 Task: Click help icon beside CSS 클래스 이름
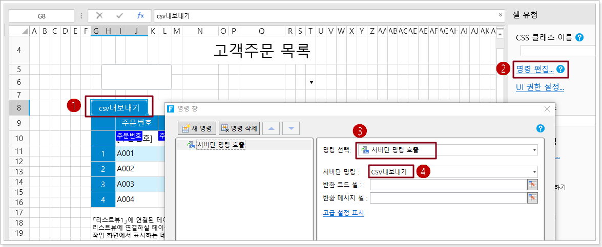(x=579, y=37)
